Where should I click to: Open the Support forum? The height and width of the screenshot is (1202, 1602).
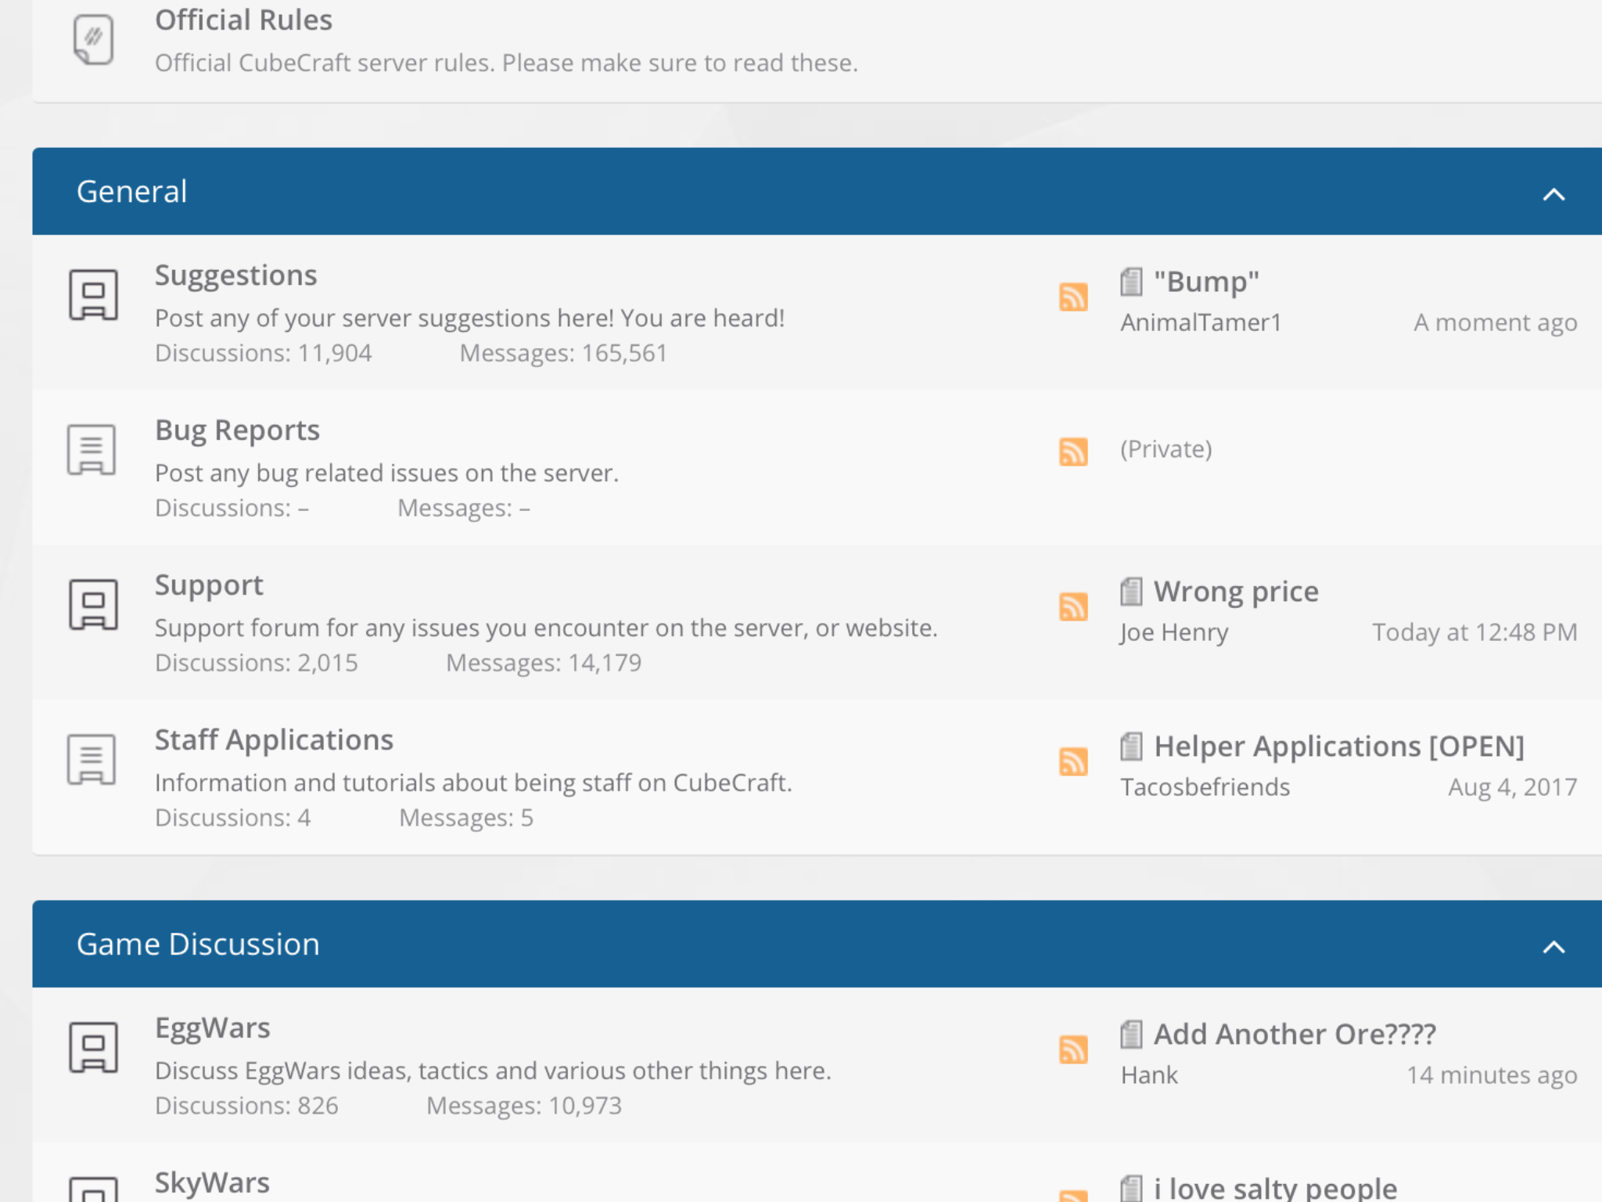(x=209, y=585)
